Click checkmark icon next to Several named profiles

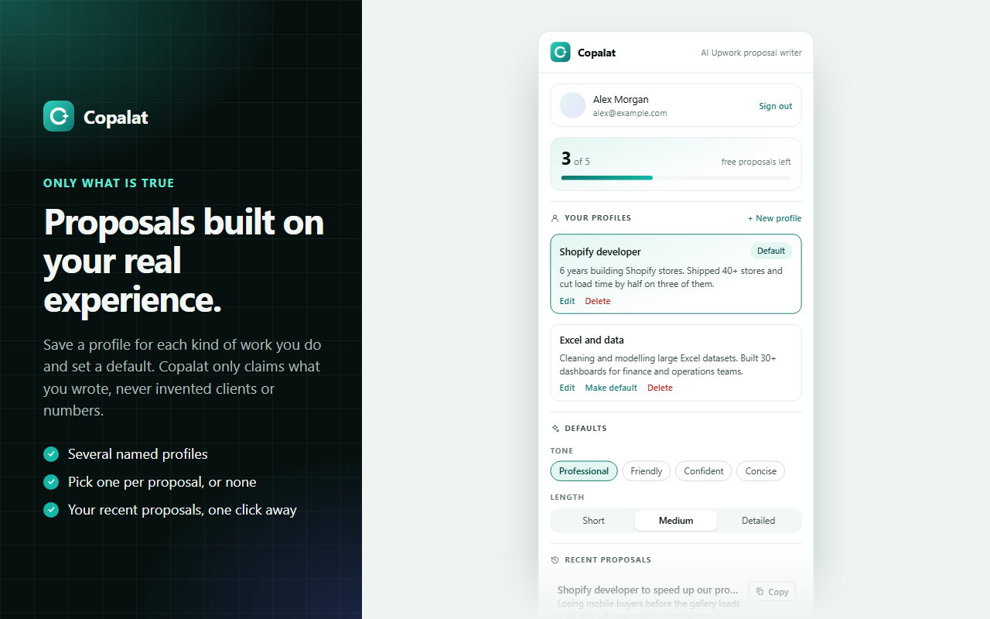click(x=51, y=454)
